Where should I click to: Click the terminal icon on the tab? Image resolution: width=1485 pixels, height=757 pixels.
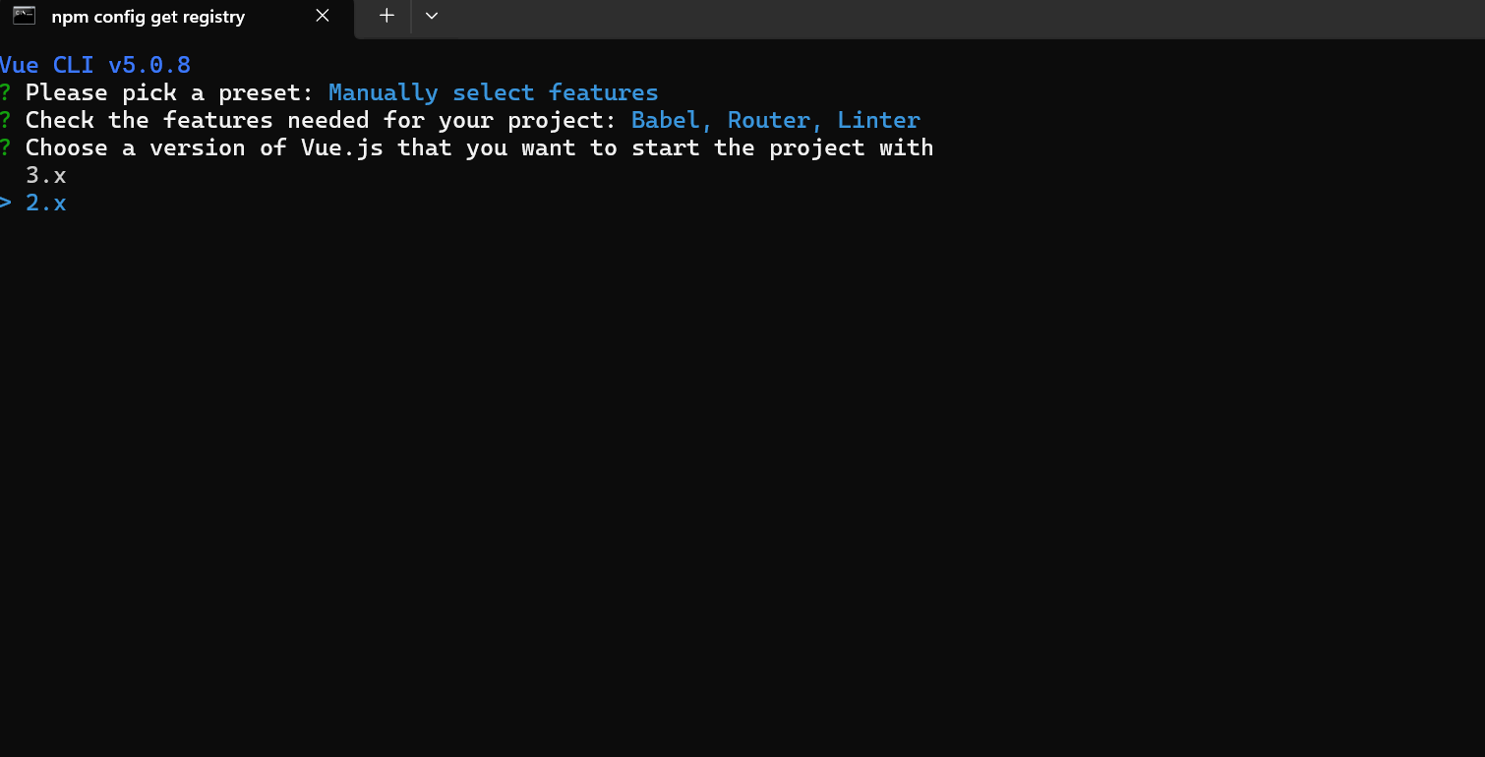pyautogui.click(x=25, y=16)
